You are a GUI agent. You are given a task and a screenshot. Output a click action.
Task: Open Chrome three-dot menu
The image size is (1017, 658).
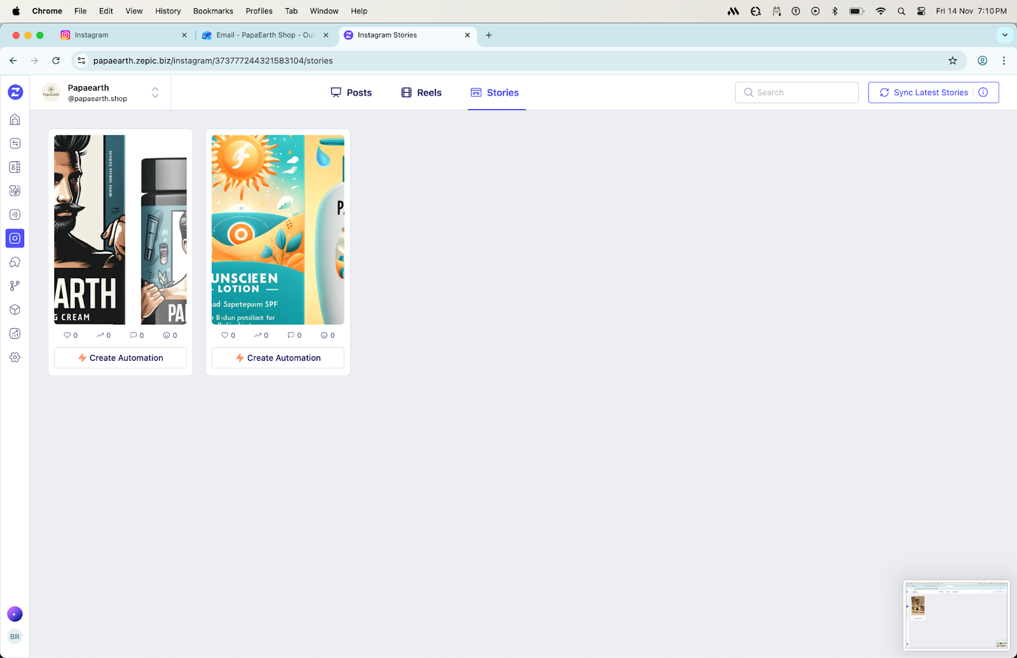pyautogui.click(x=1004, y=61)
